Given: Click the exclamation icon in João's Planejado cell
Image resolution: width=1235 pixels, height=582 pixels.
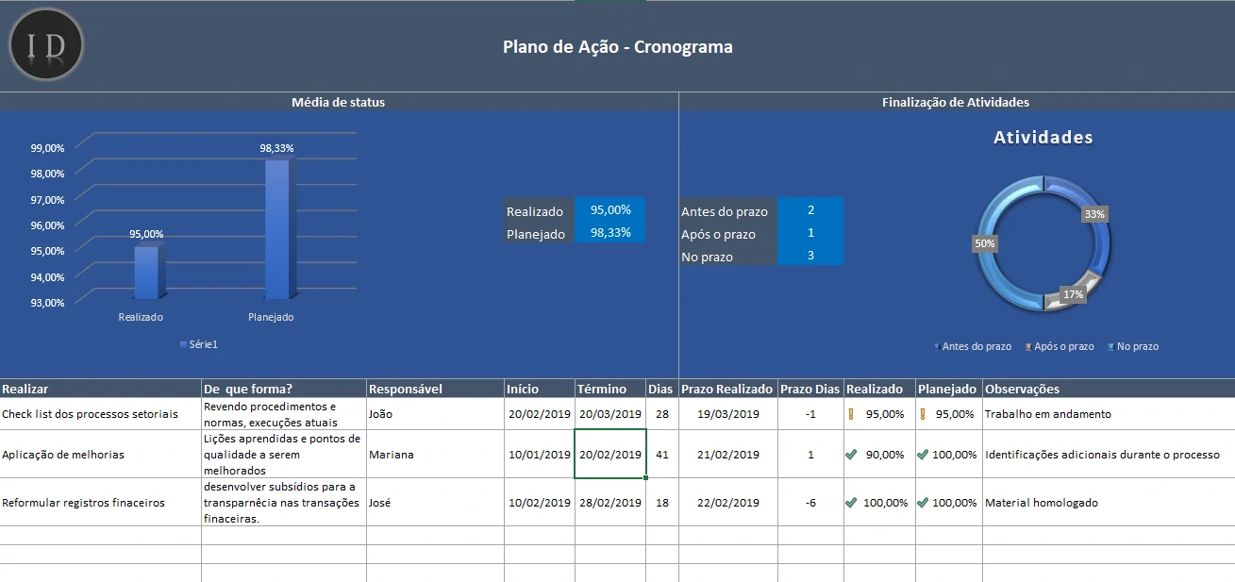Looking at the screenshot, I should click(x=922, y=414).
